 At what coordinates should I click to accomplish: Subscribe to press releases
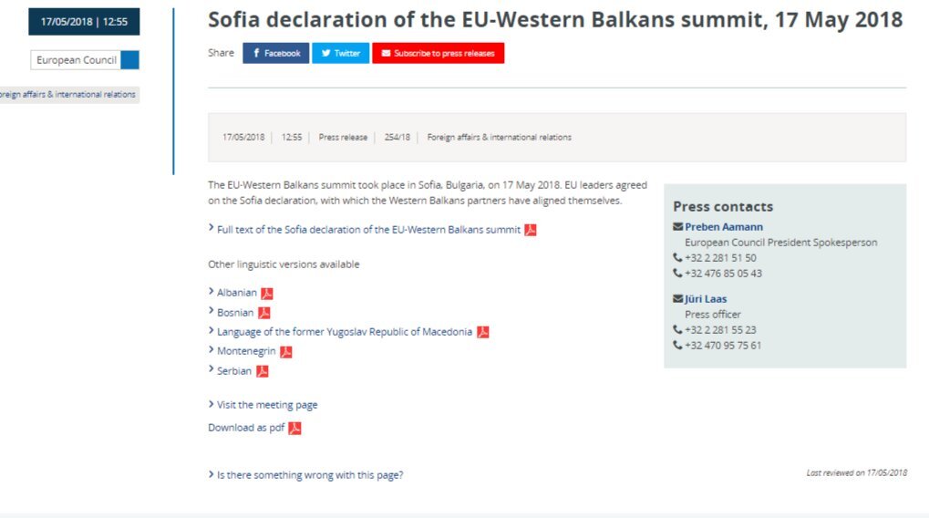point(438,53)
